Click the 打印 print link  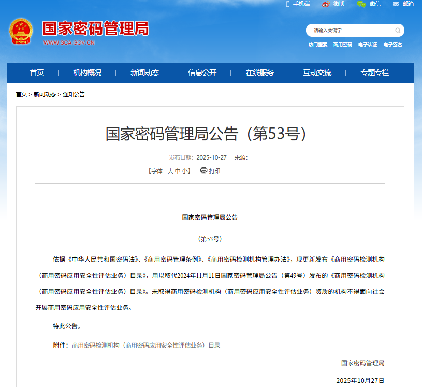214,171
